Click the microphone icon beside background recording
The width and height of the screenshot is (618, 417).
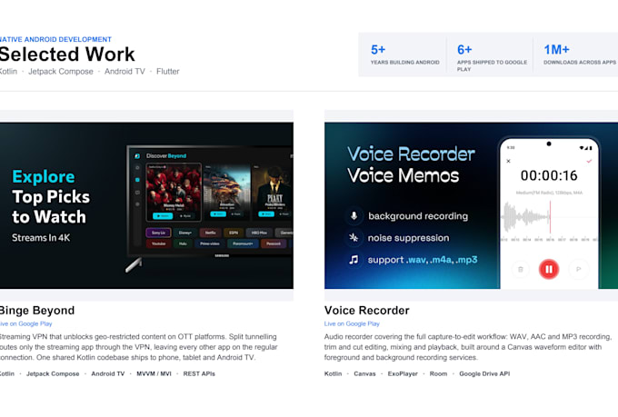(x=354, y=216)
